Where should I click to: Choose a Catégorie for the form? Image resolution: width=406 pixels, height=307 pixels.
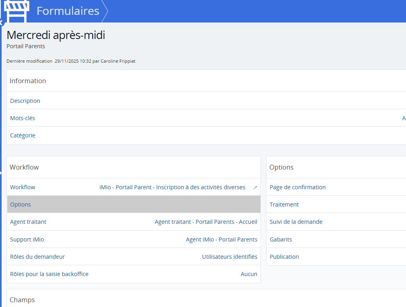23,135
